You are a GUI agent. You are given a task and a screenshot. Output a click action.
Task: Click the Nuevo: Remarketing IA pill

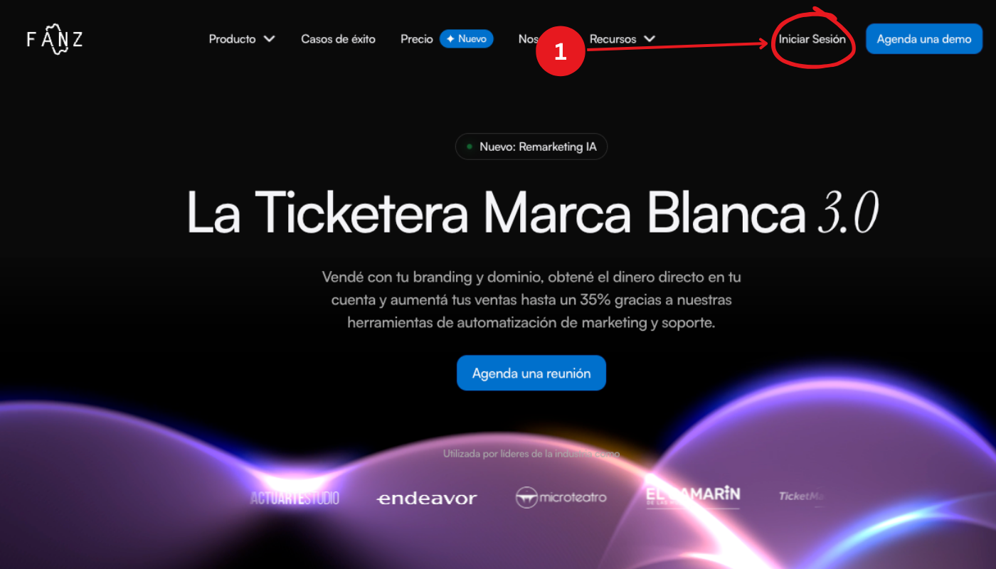point(531,147)
